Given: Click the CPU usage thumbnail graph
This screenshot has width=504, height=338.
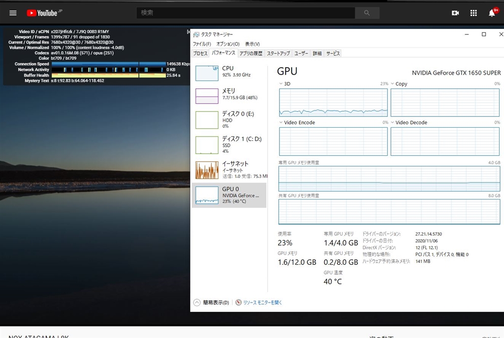Looking at the screenshot, I should pos(207,73).
